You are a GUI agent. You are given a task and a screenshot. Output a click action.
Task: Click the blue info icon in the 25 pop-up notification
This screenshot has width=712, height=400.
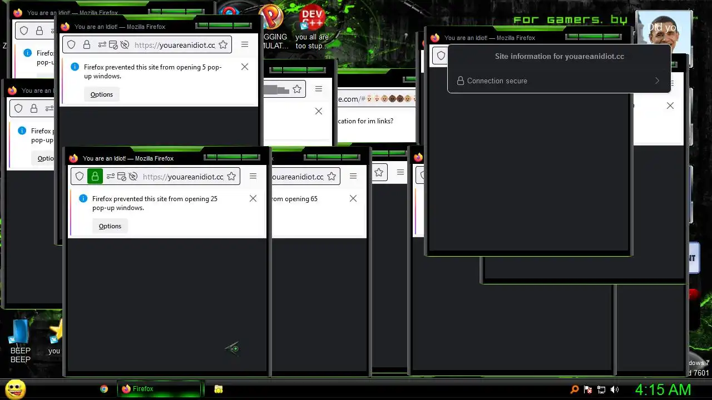tap(83, 199)
